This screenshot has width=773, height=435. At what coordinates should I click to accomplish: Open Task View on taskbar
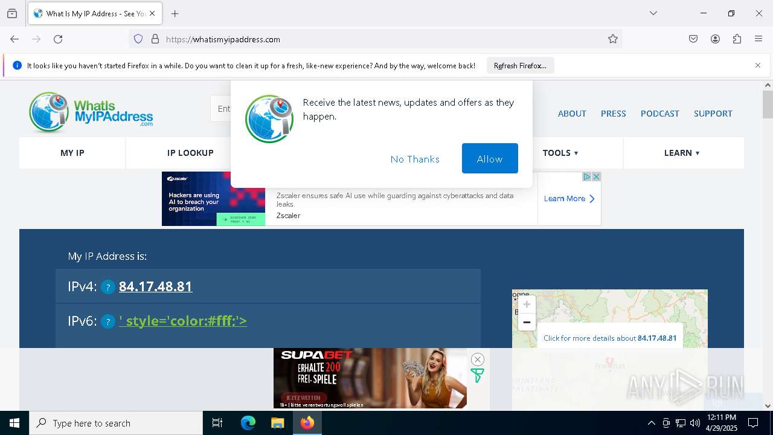(x=217, y=423)
